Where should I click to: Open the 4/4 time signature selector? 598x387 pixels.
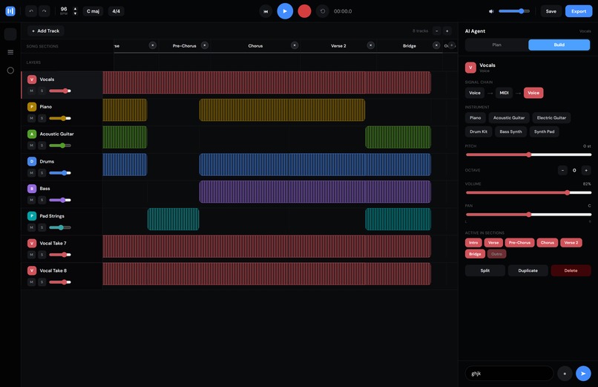(116, 11)
